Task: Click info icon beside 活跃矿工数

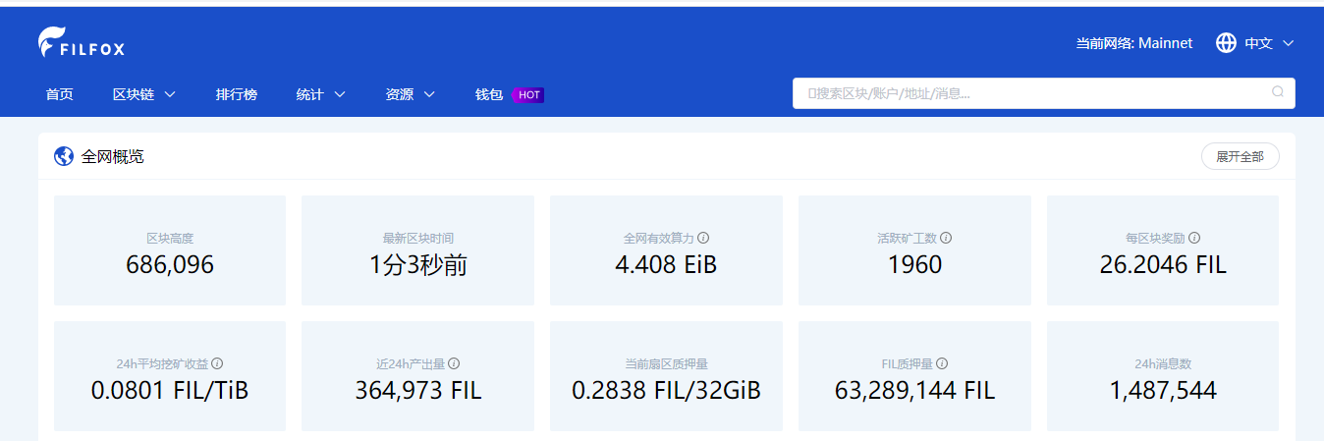Action: (945, 238)
